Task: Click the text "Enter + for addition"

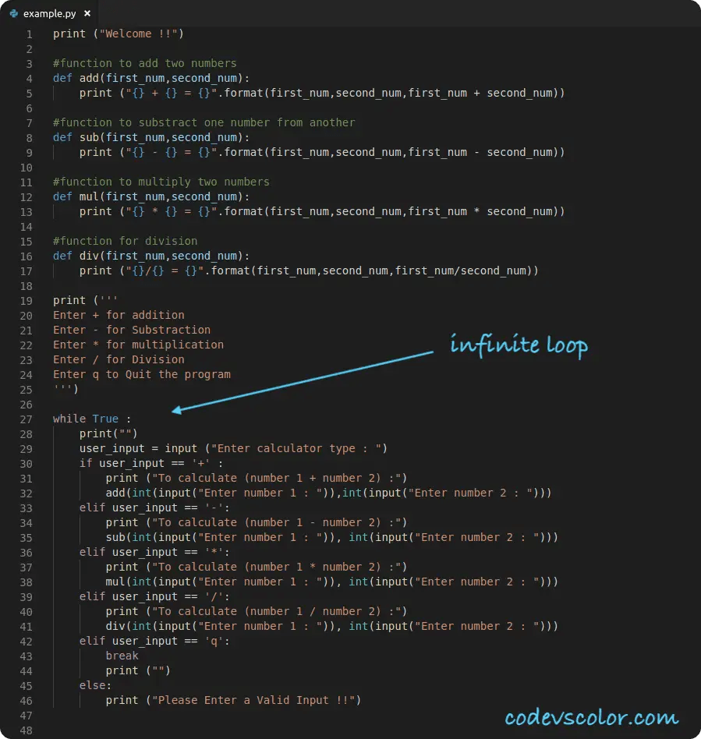Action: tap(119, 315)
